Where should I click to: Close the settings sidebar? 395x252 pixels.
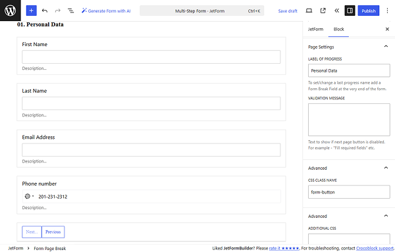[387, 29]
